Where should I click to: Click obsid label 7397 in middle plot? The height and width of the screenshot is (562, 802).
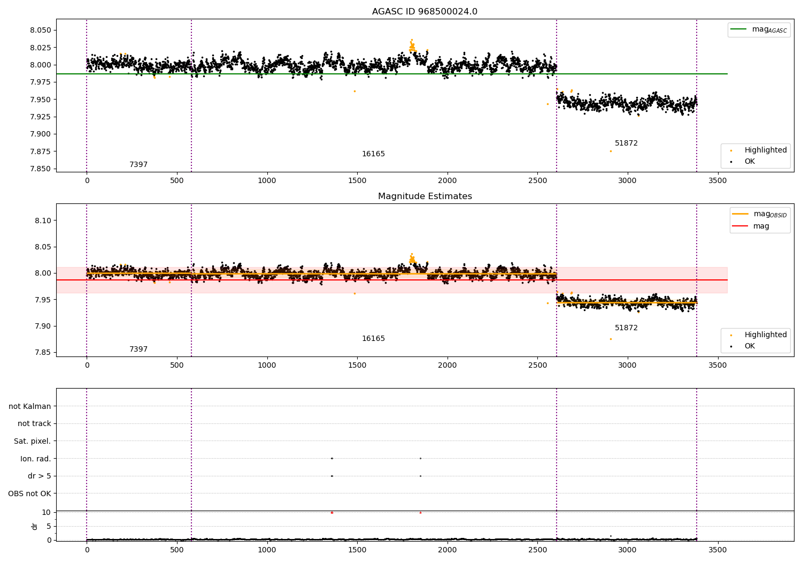[x=138, y=350]
